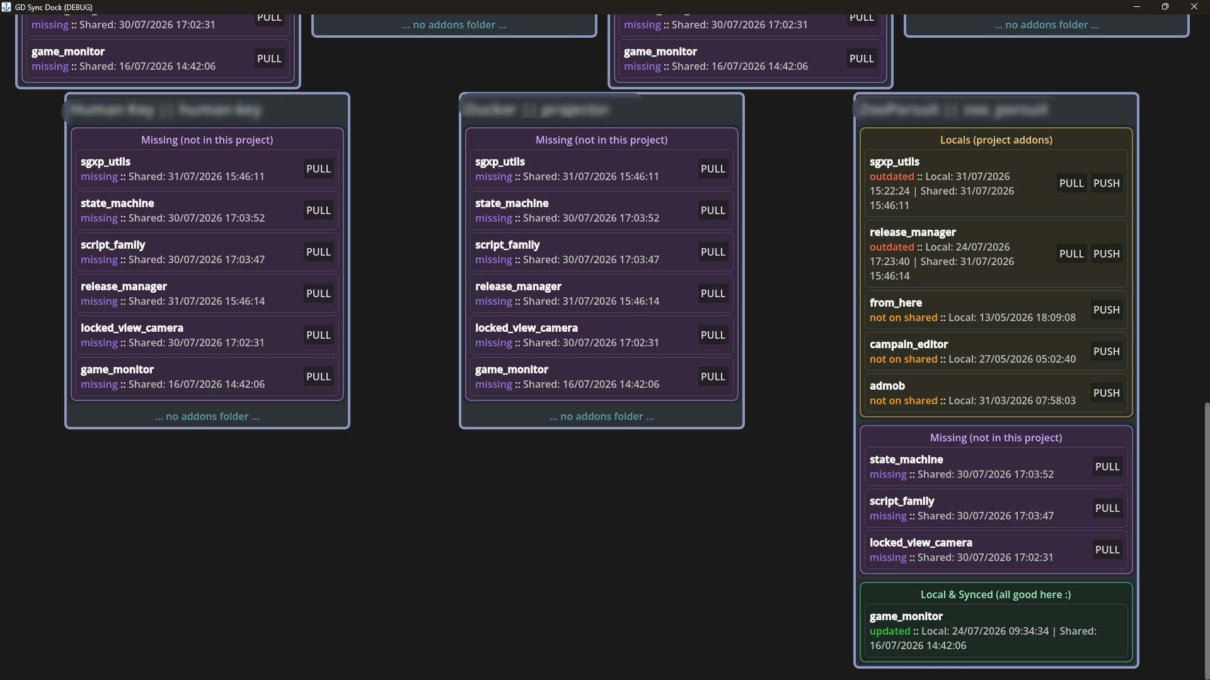
Task: PULL release_manager in the left project card
Action: tap(318, 293)
